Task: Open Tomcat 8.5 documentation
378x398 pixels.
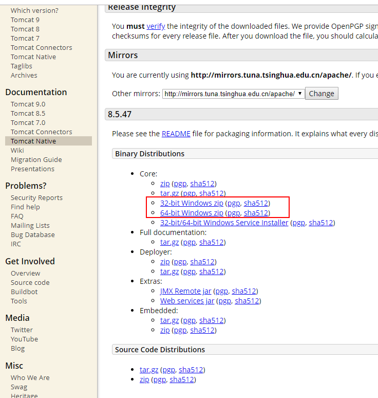Action: [28, 114]
